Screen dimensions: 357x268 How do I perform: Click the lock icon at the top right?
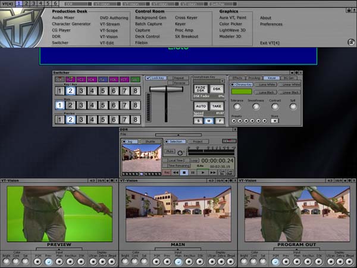[x=349, y=10]
